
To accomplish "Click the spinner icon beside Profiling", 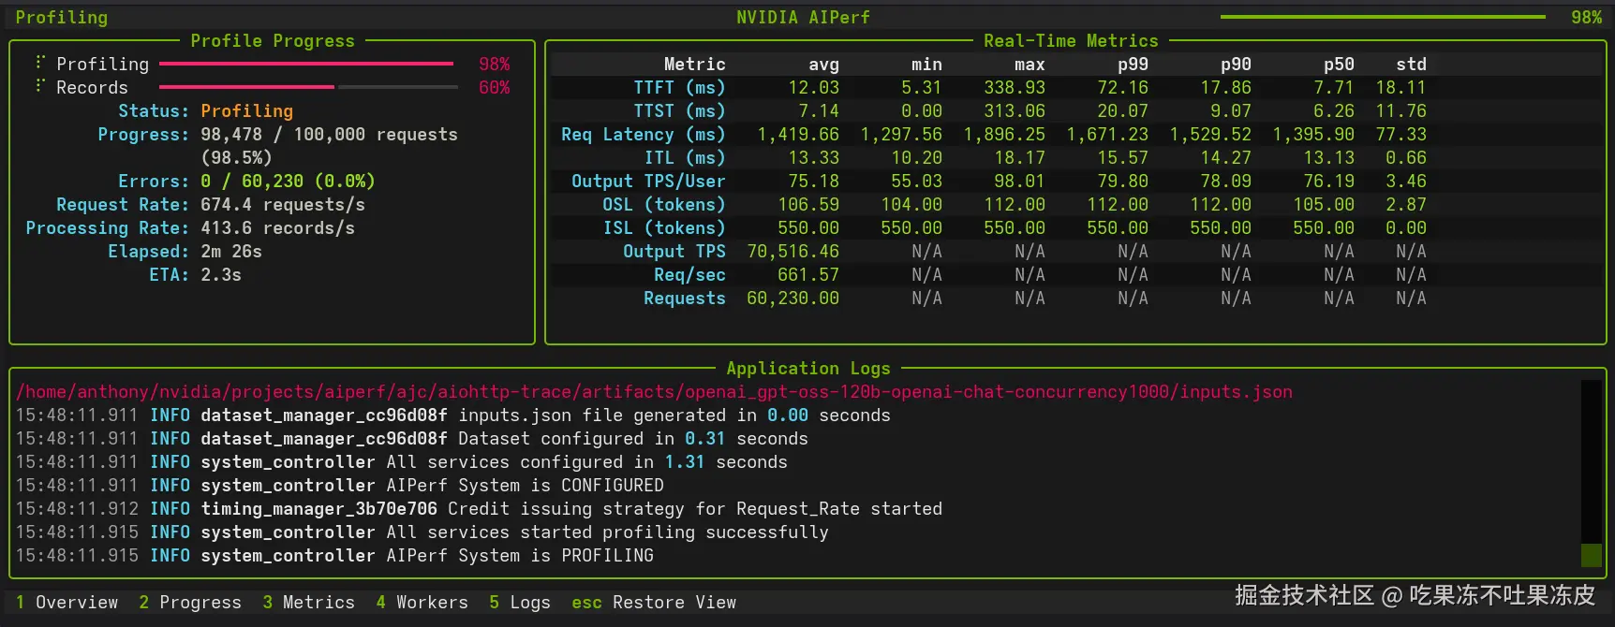I will click(x=40, y=63).
